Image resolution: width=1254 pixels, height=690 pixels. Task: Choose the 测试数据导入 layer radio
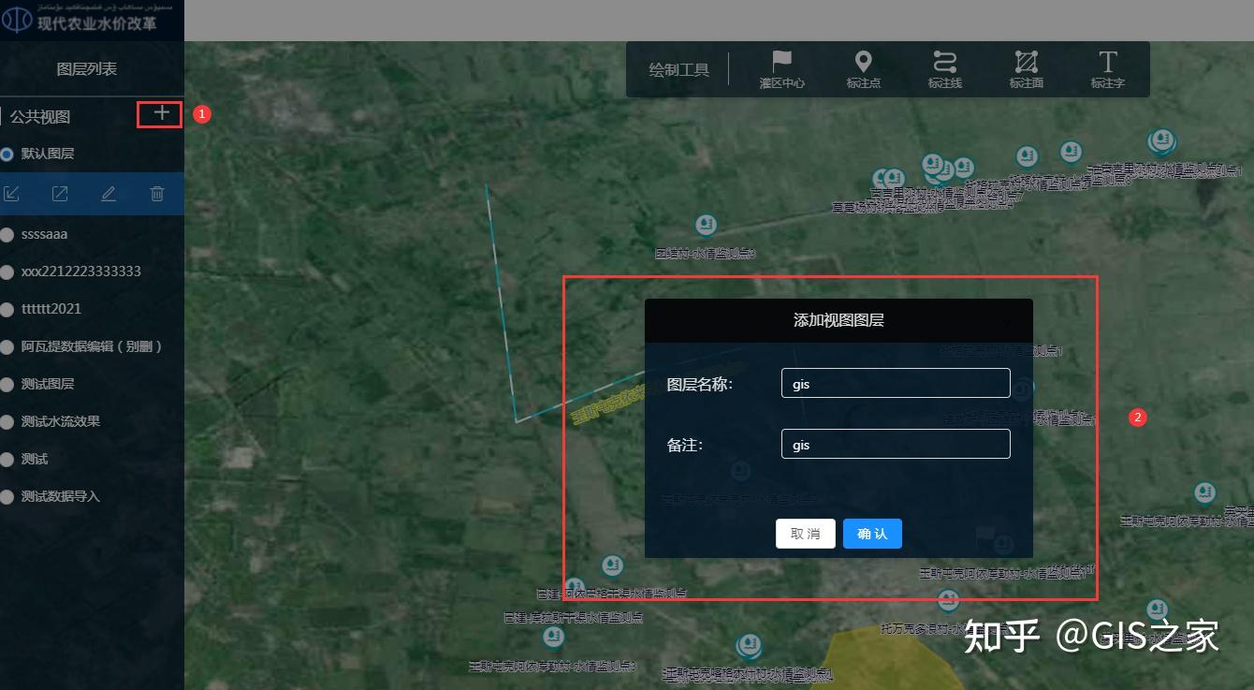[x=7, y=496]
